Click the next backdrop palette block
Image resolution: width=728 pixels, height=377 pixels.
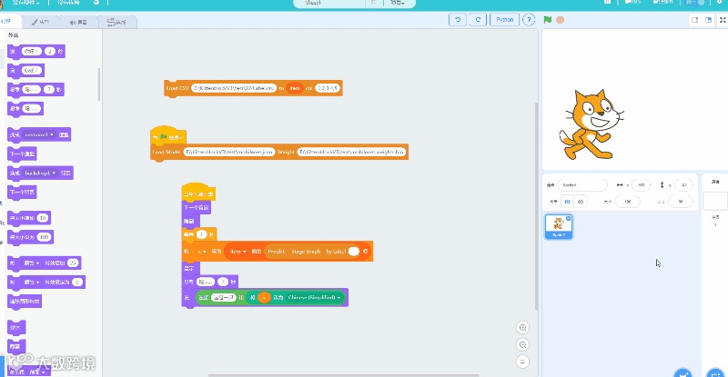pos(22,192)
